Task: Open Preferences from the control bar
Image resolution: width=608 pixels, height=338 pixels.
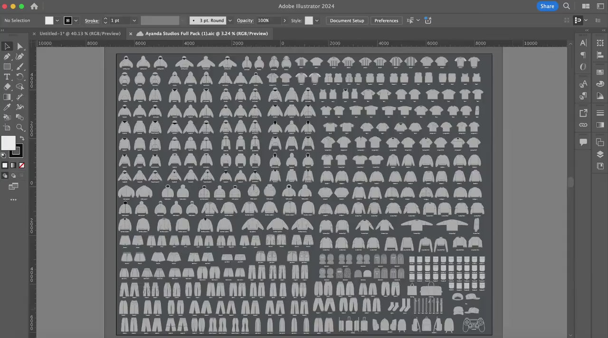Action: point(386,20)
